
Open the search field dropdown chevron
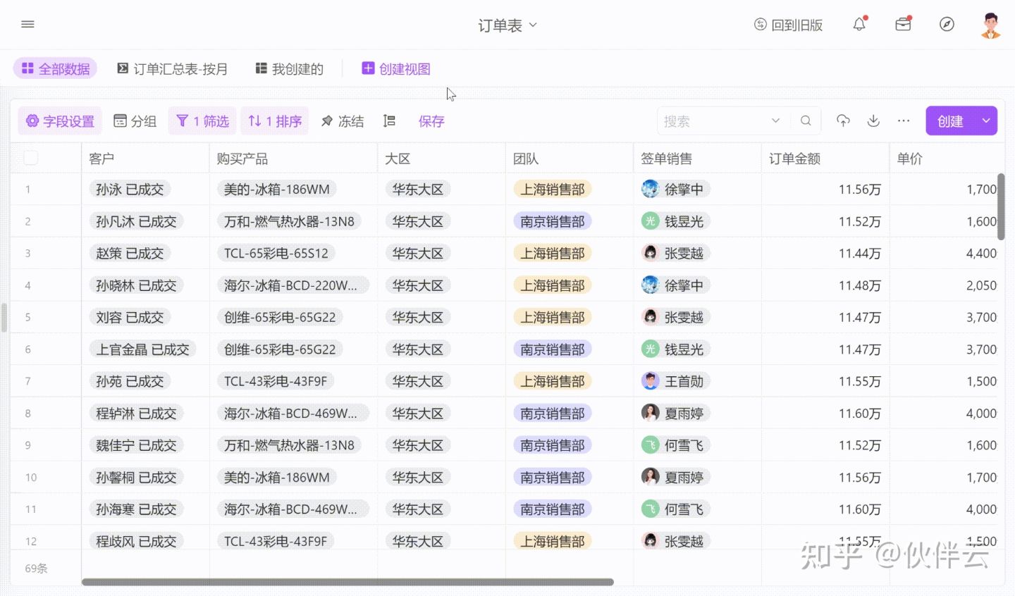(775, 121)
